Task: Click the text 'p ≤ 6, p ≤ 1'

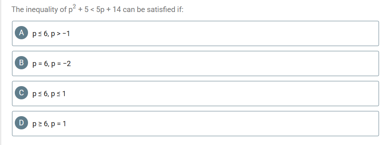Action: coord(49,94)
